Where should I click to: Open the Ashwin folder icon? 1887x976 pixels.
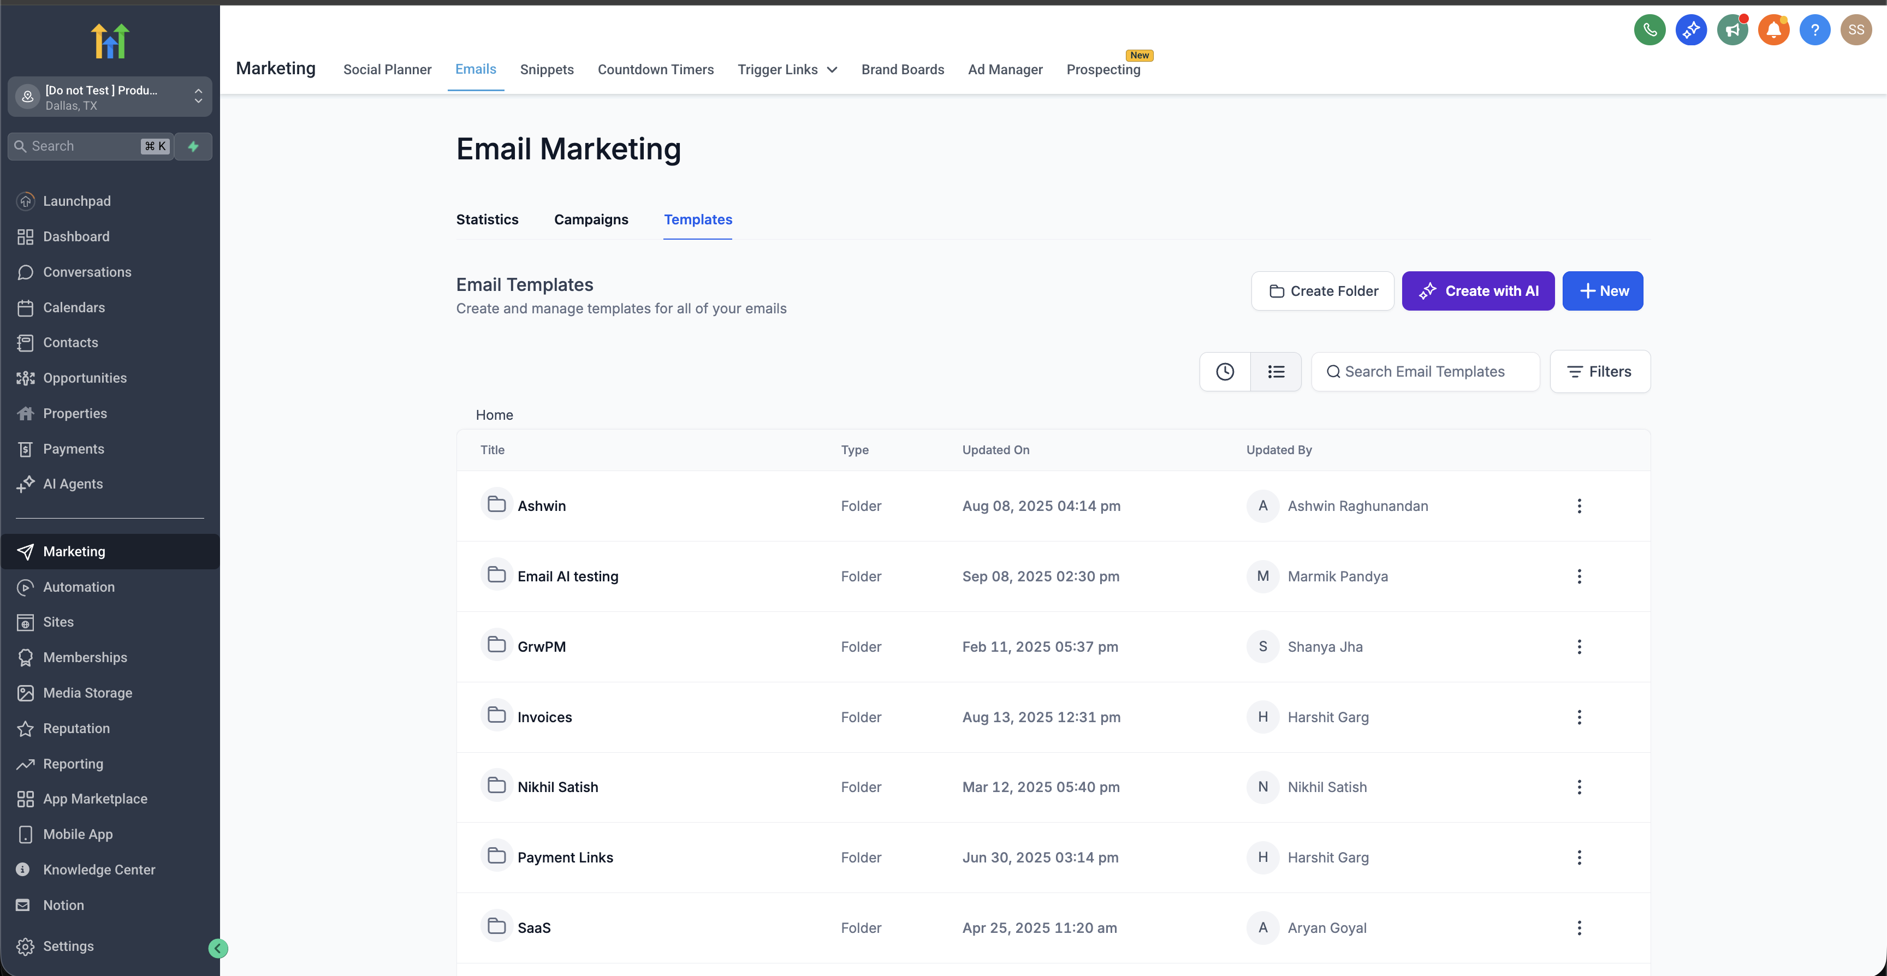[497, 504]
